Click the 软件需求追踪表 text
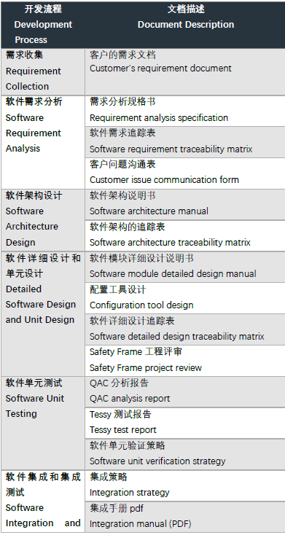The width and height of the screenshot is (285, 535). (x=122, y=133)
